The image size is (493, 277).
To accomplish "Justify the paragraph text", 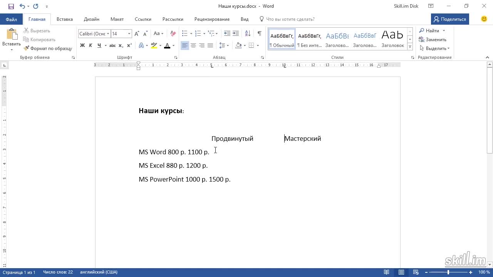I will pos(210,45).
